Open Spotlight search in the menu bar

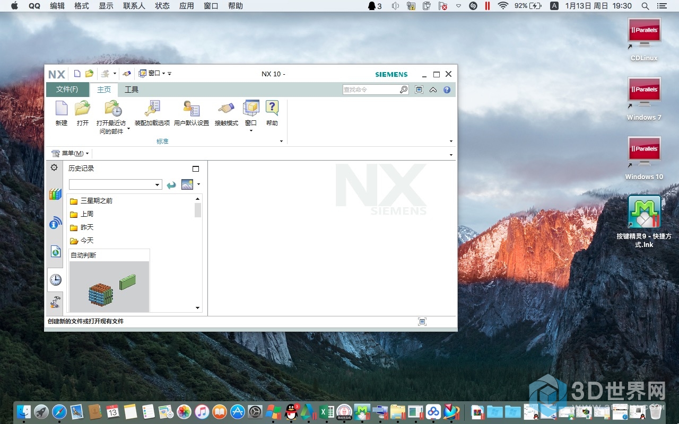[645, 6]
